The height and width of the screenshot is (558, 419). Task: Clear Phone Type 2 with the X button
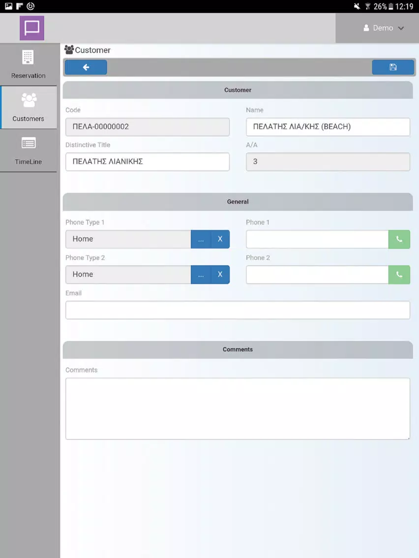coord(220,275)
